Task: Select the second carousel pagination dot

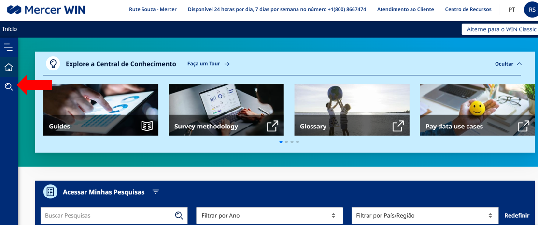Action: coord(286,142)
